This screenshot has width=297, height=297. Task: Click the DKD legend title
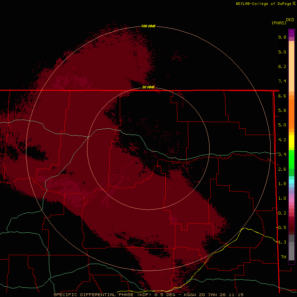290,20
